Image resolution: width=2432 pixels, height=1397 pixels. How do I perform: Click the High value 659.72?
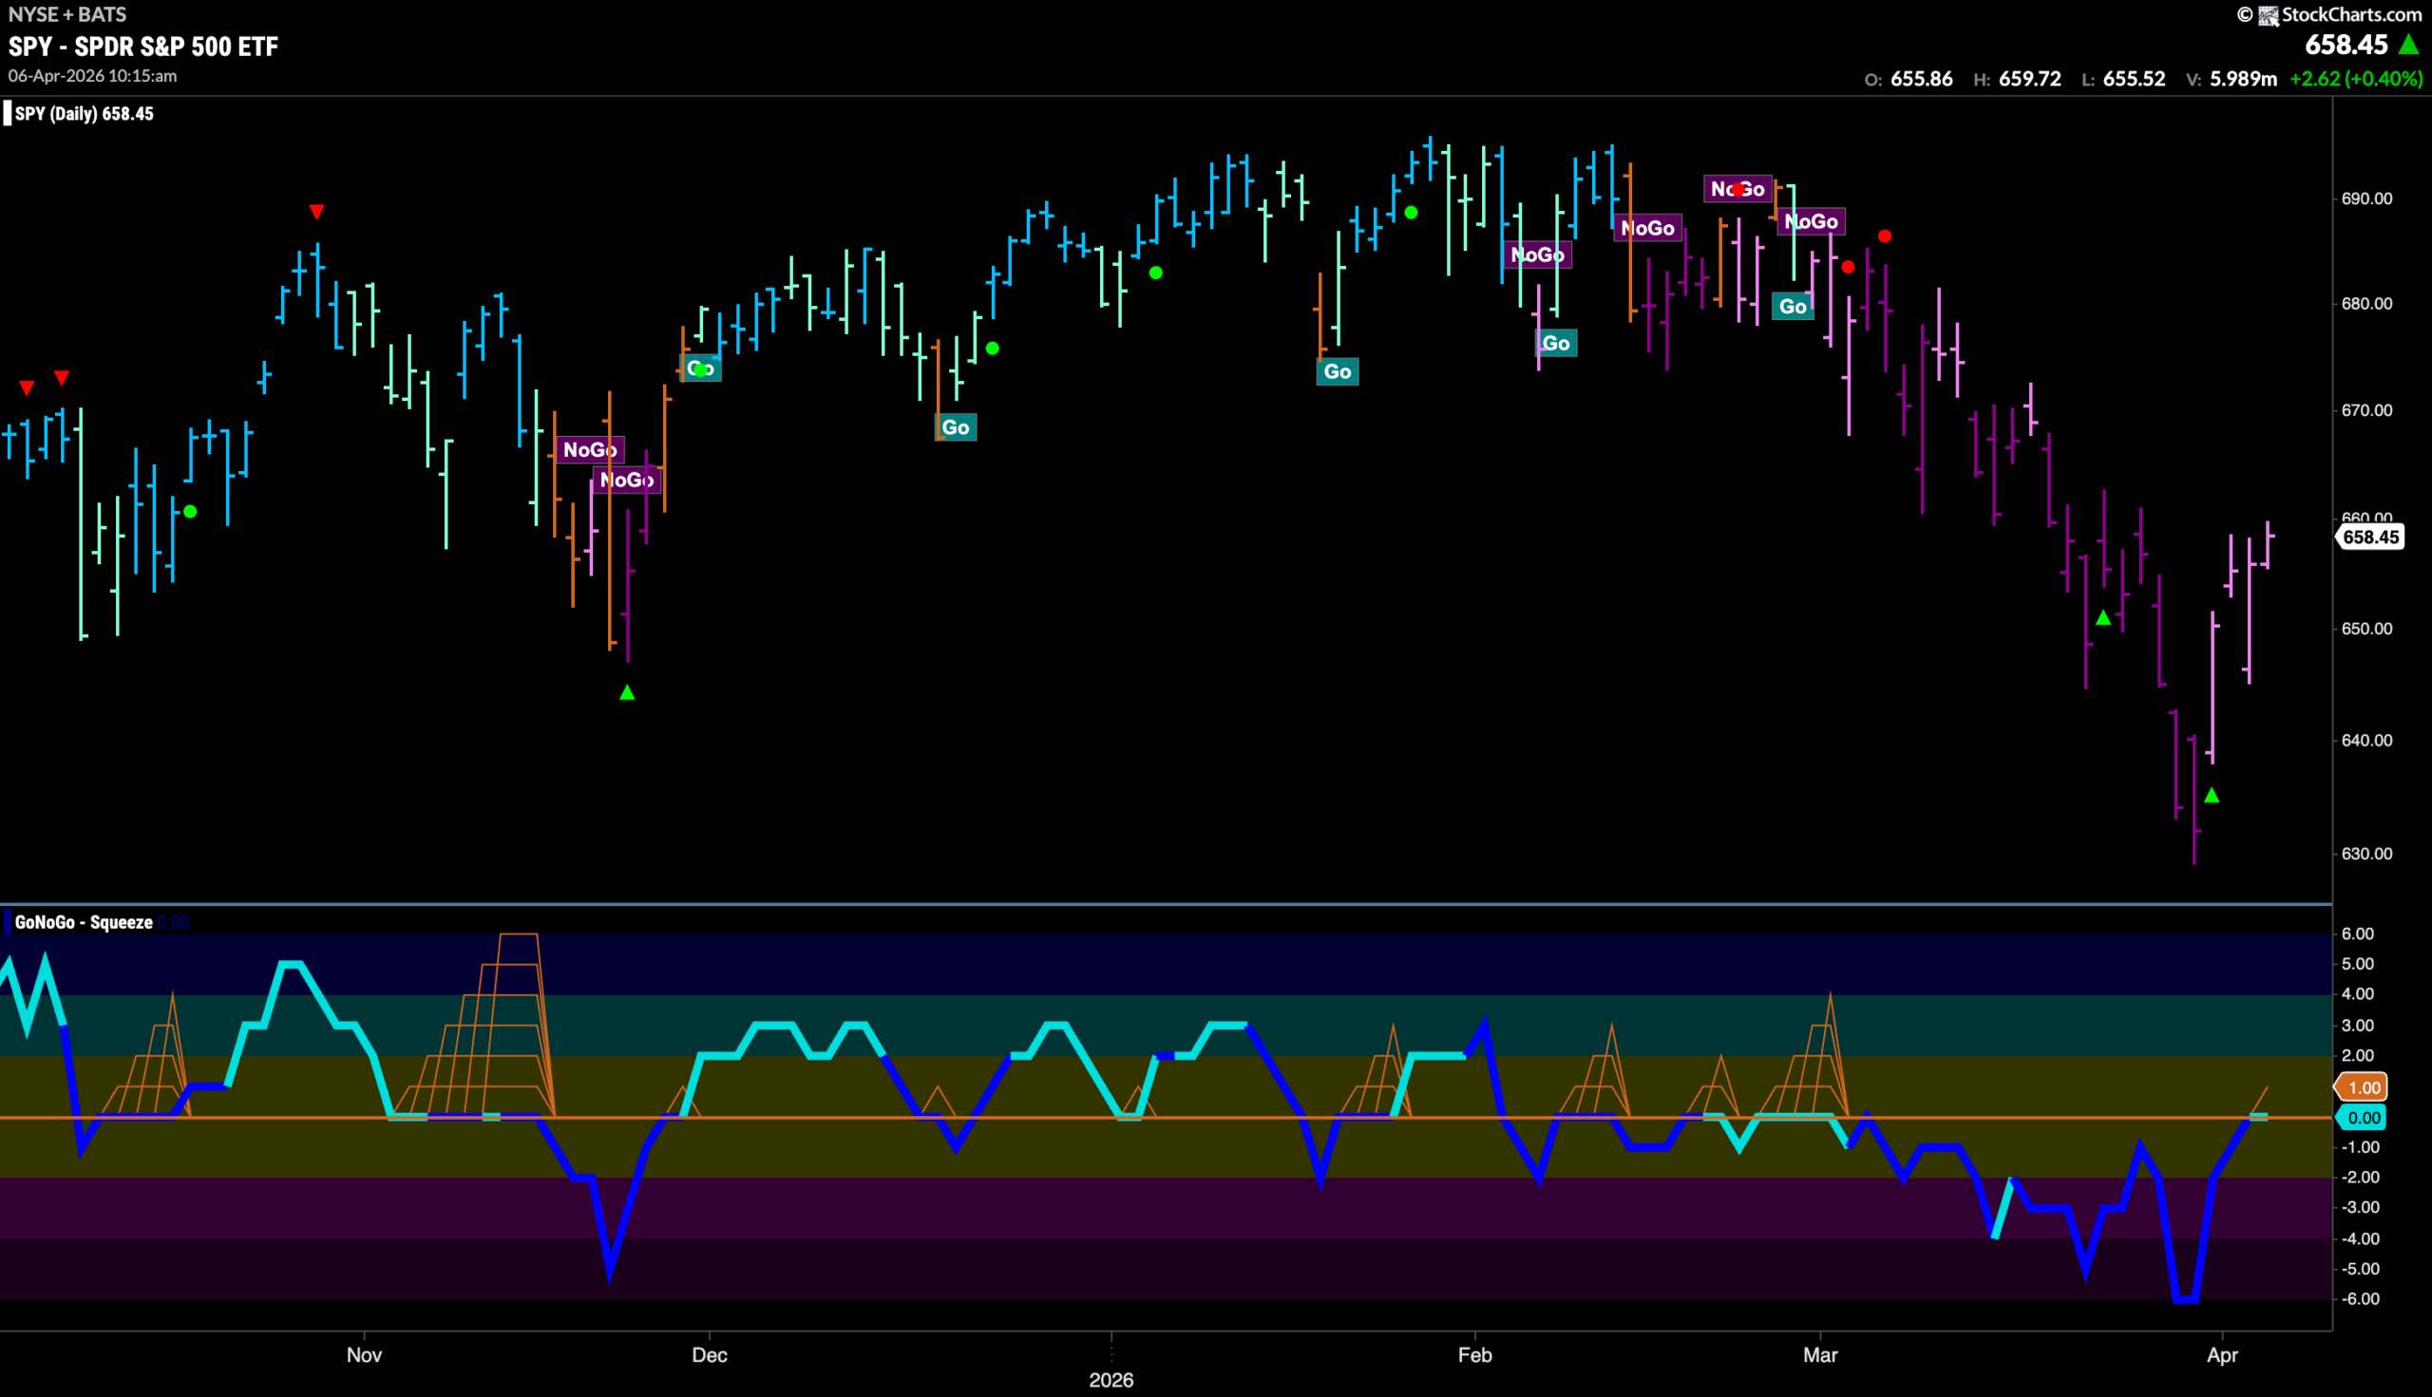coord(2030,79)
